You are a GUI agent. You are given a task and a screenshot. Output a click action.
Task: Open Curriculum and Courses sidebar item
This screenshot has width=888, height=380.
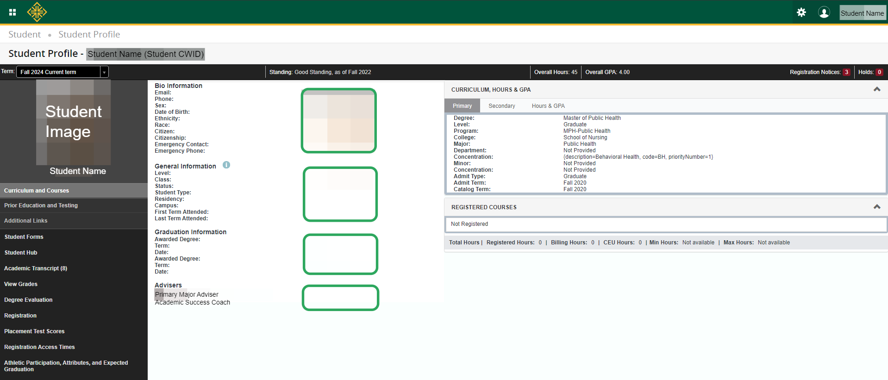(74, 190)
